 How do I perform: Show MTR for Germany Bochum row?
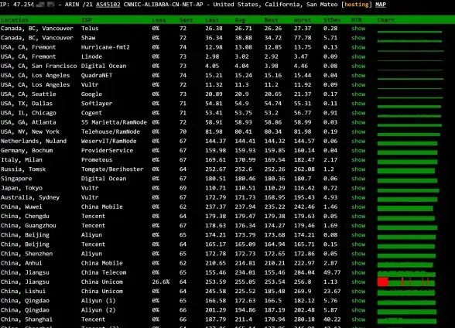358,150
